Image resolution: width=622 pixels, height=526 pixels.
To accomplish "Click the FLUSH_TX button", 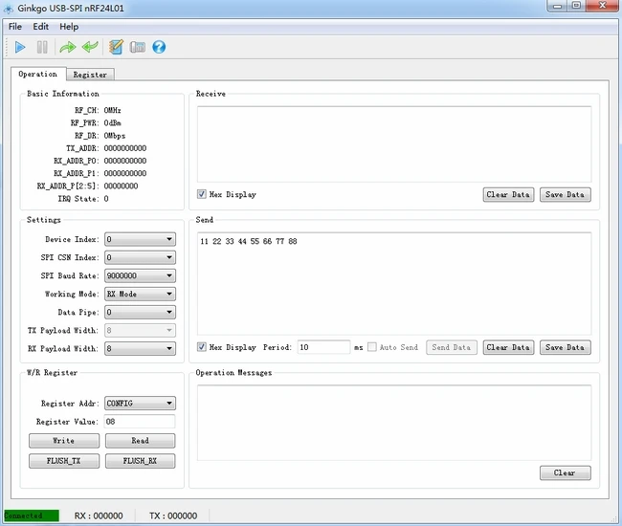I will coord(64,461).
